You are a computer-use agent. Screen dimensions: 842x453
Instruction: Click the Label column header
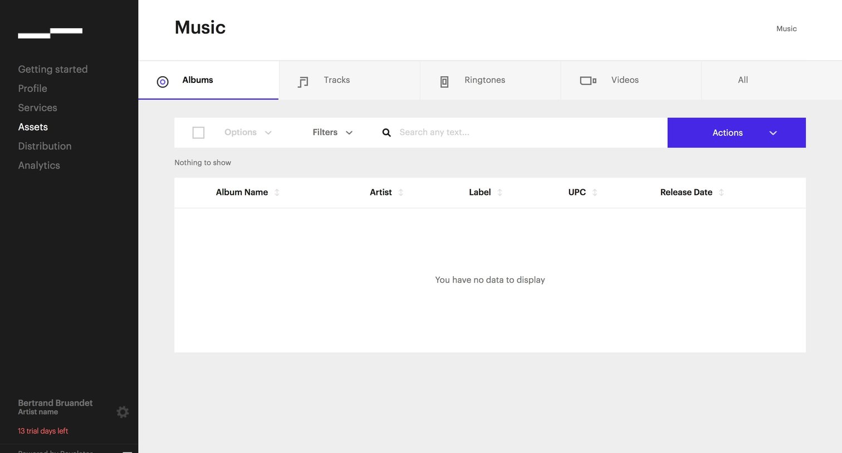point(479,192)
